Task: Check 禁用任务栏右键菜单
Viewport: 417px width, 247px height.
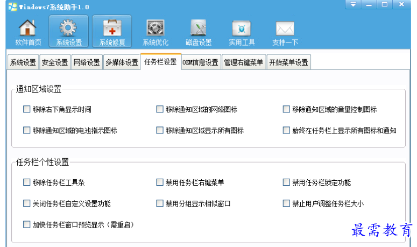Action: coord(160,182)
